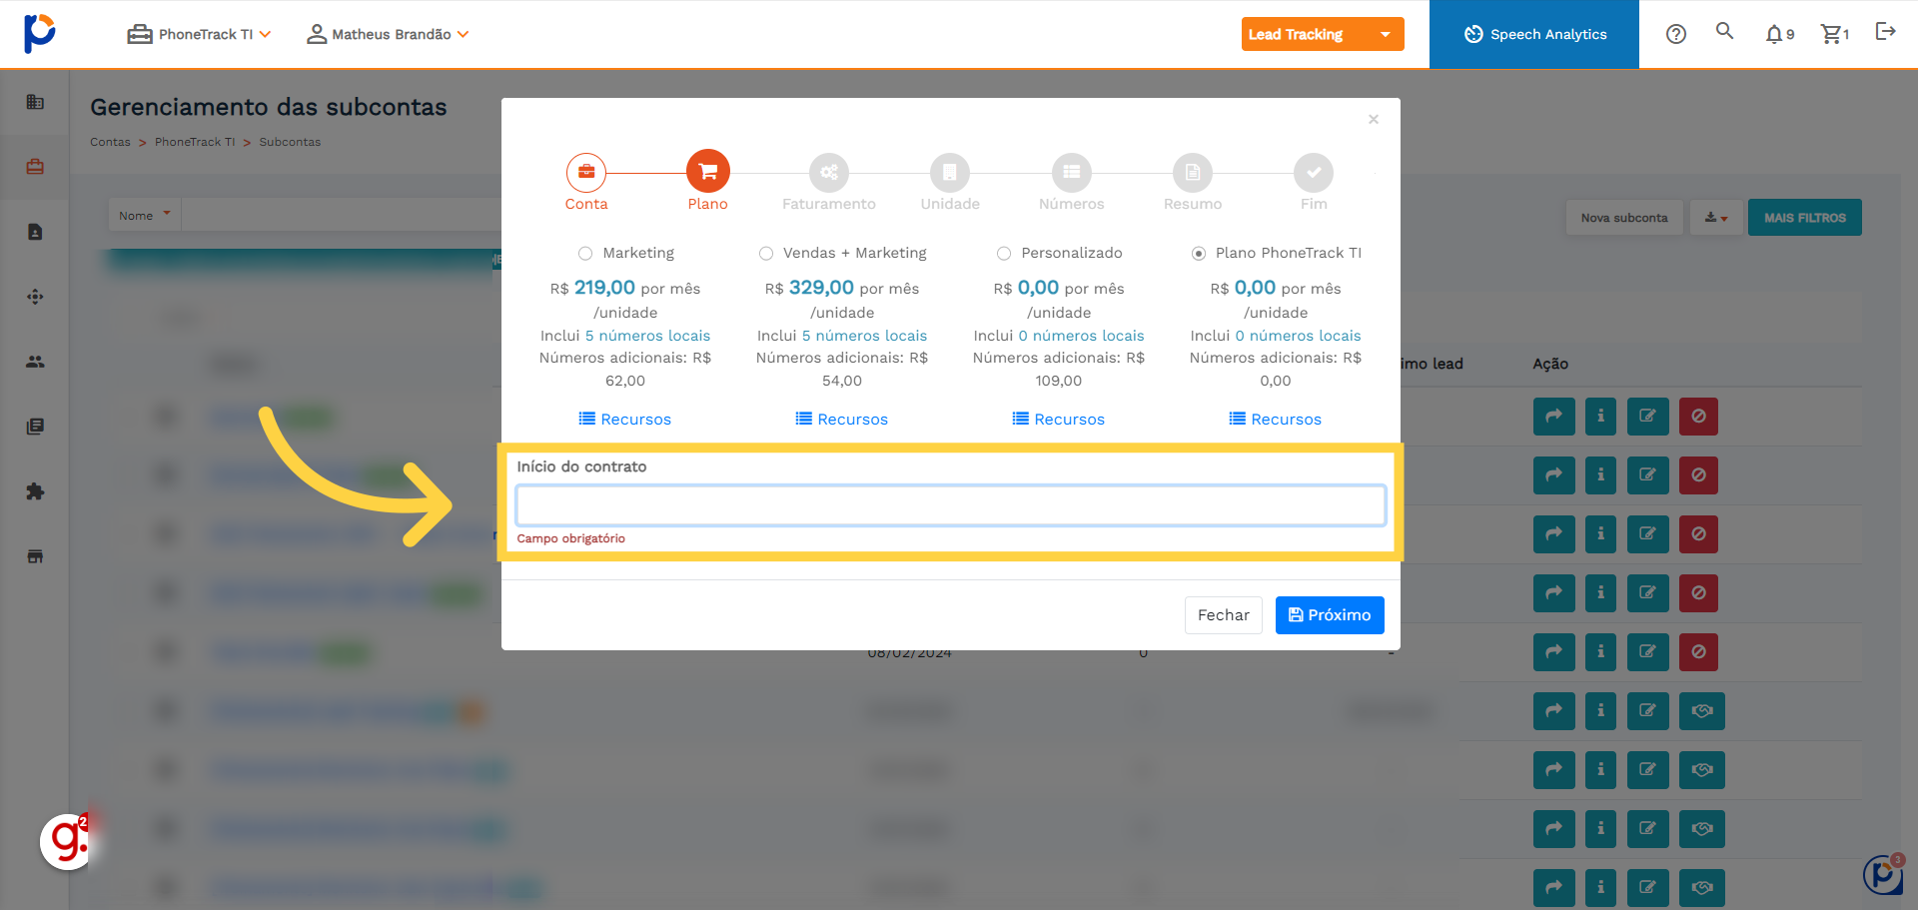Open the search magnifier in header
This screenshot has height=910, width=1918.
tap(1724, 31)
